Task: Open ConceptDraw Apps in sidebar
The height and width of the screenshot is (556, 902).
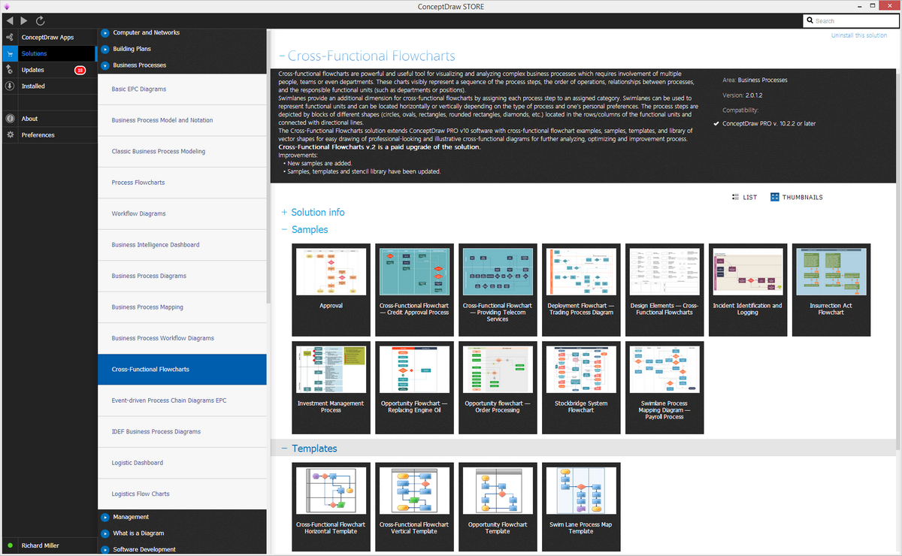Action: point(47,38)
